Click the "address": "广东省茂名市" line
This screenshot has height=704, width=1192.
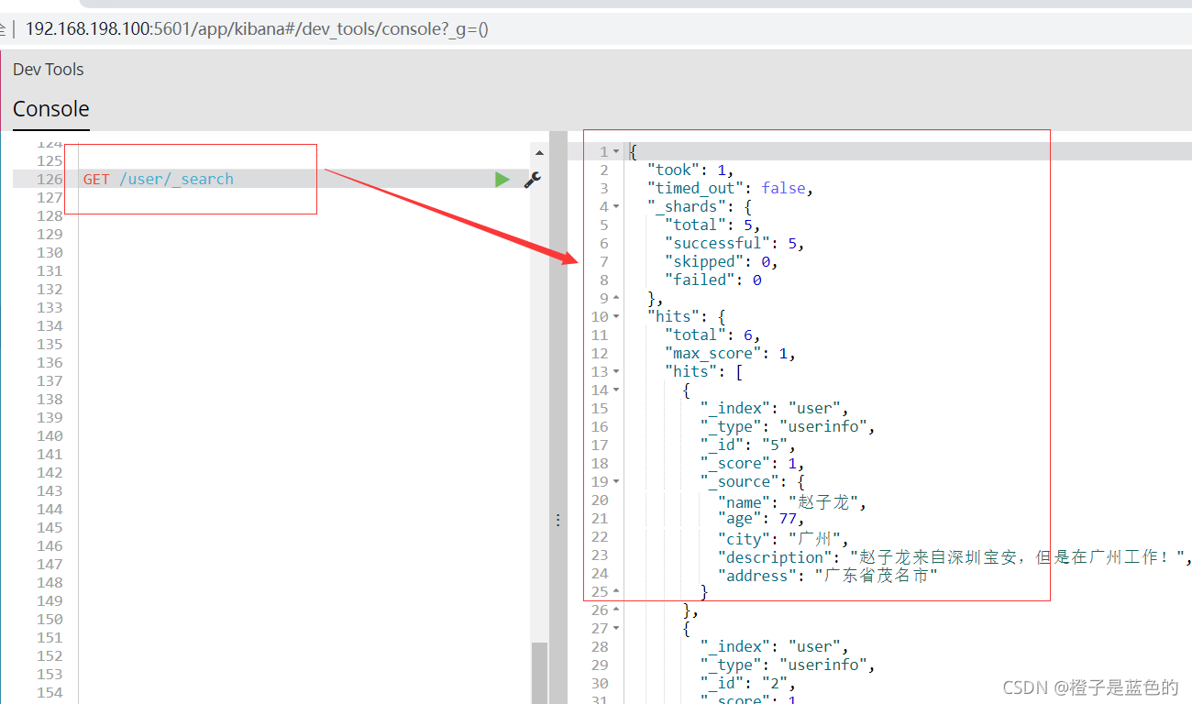pyautogui.click(x=829, y=576)
